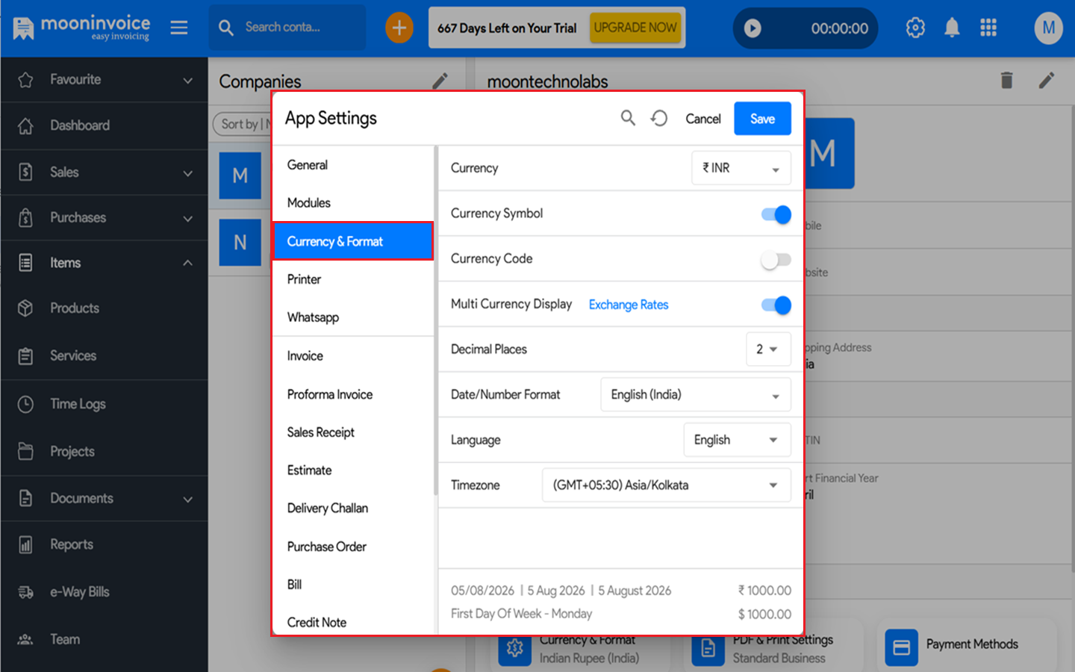Select the General settings tab
Image resolution: width=1075 pixels, height=672 pixels.
pos(353,165)
